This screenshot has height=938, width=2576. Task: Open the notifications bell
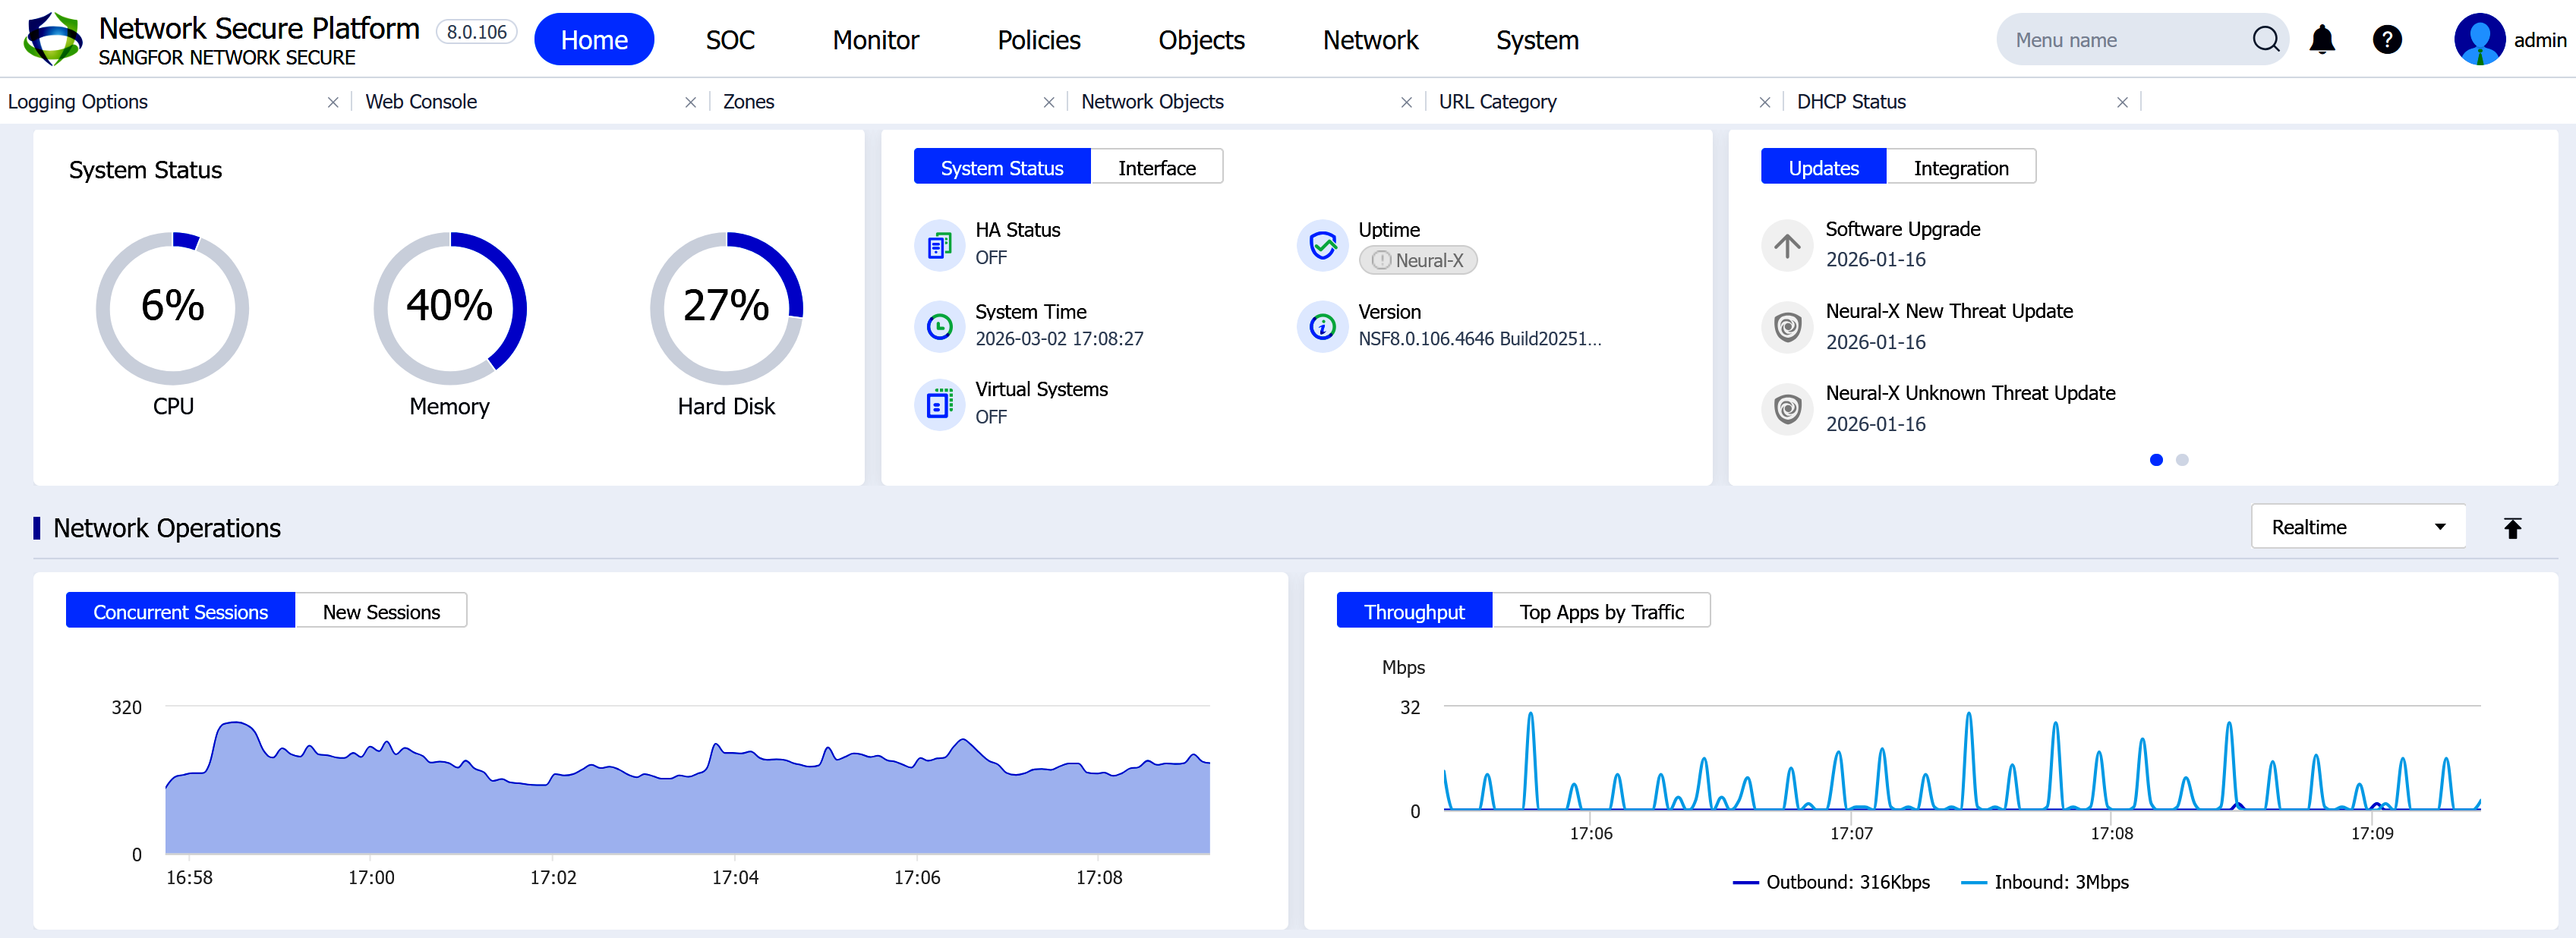pyautogui.click(x=2321, y=40)
